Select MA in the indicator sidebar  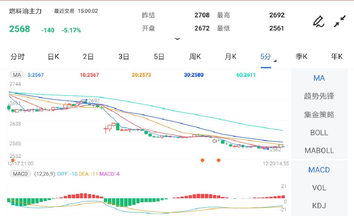(x=319, y=78)
